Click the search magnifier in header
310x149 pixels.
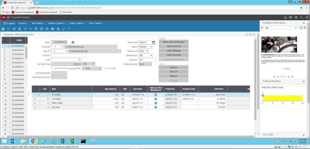coord(301,17)
